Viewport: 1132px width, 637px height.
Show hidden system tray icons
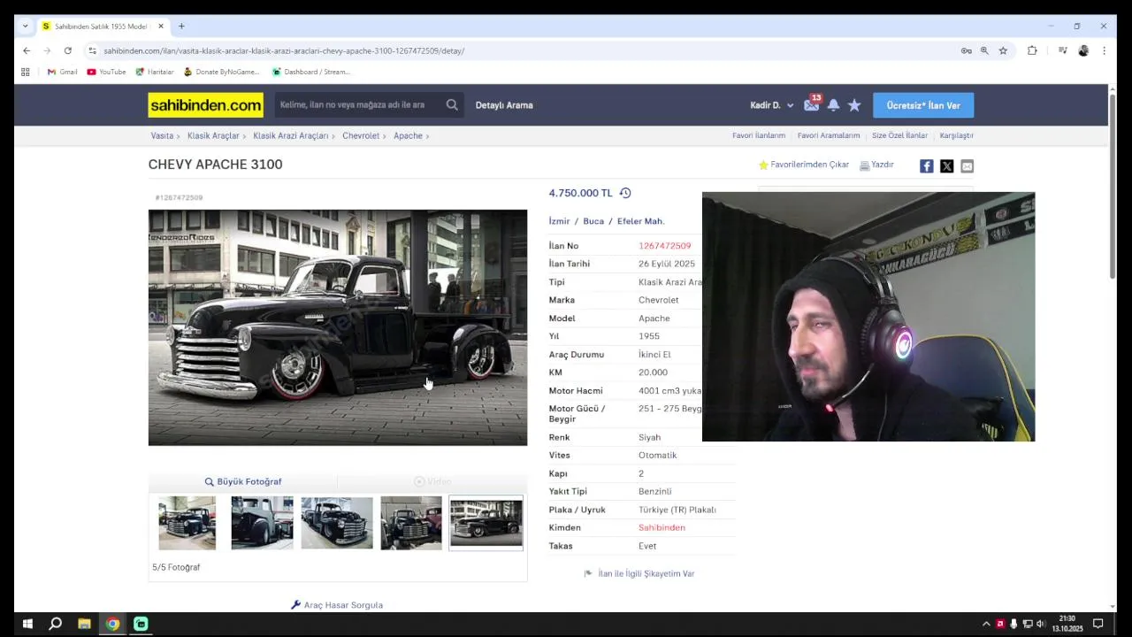tap(986, 624)
